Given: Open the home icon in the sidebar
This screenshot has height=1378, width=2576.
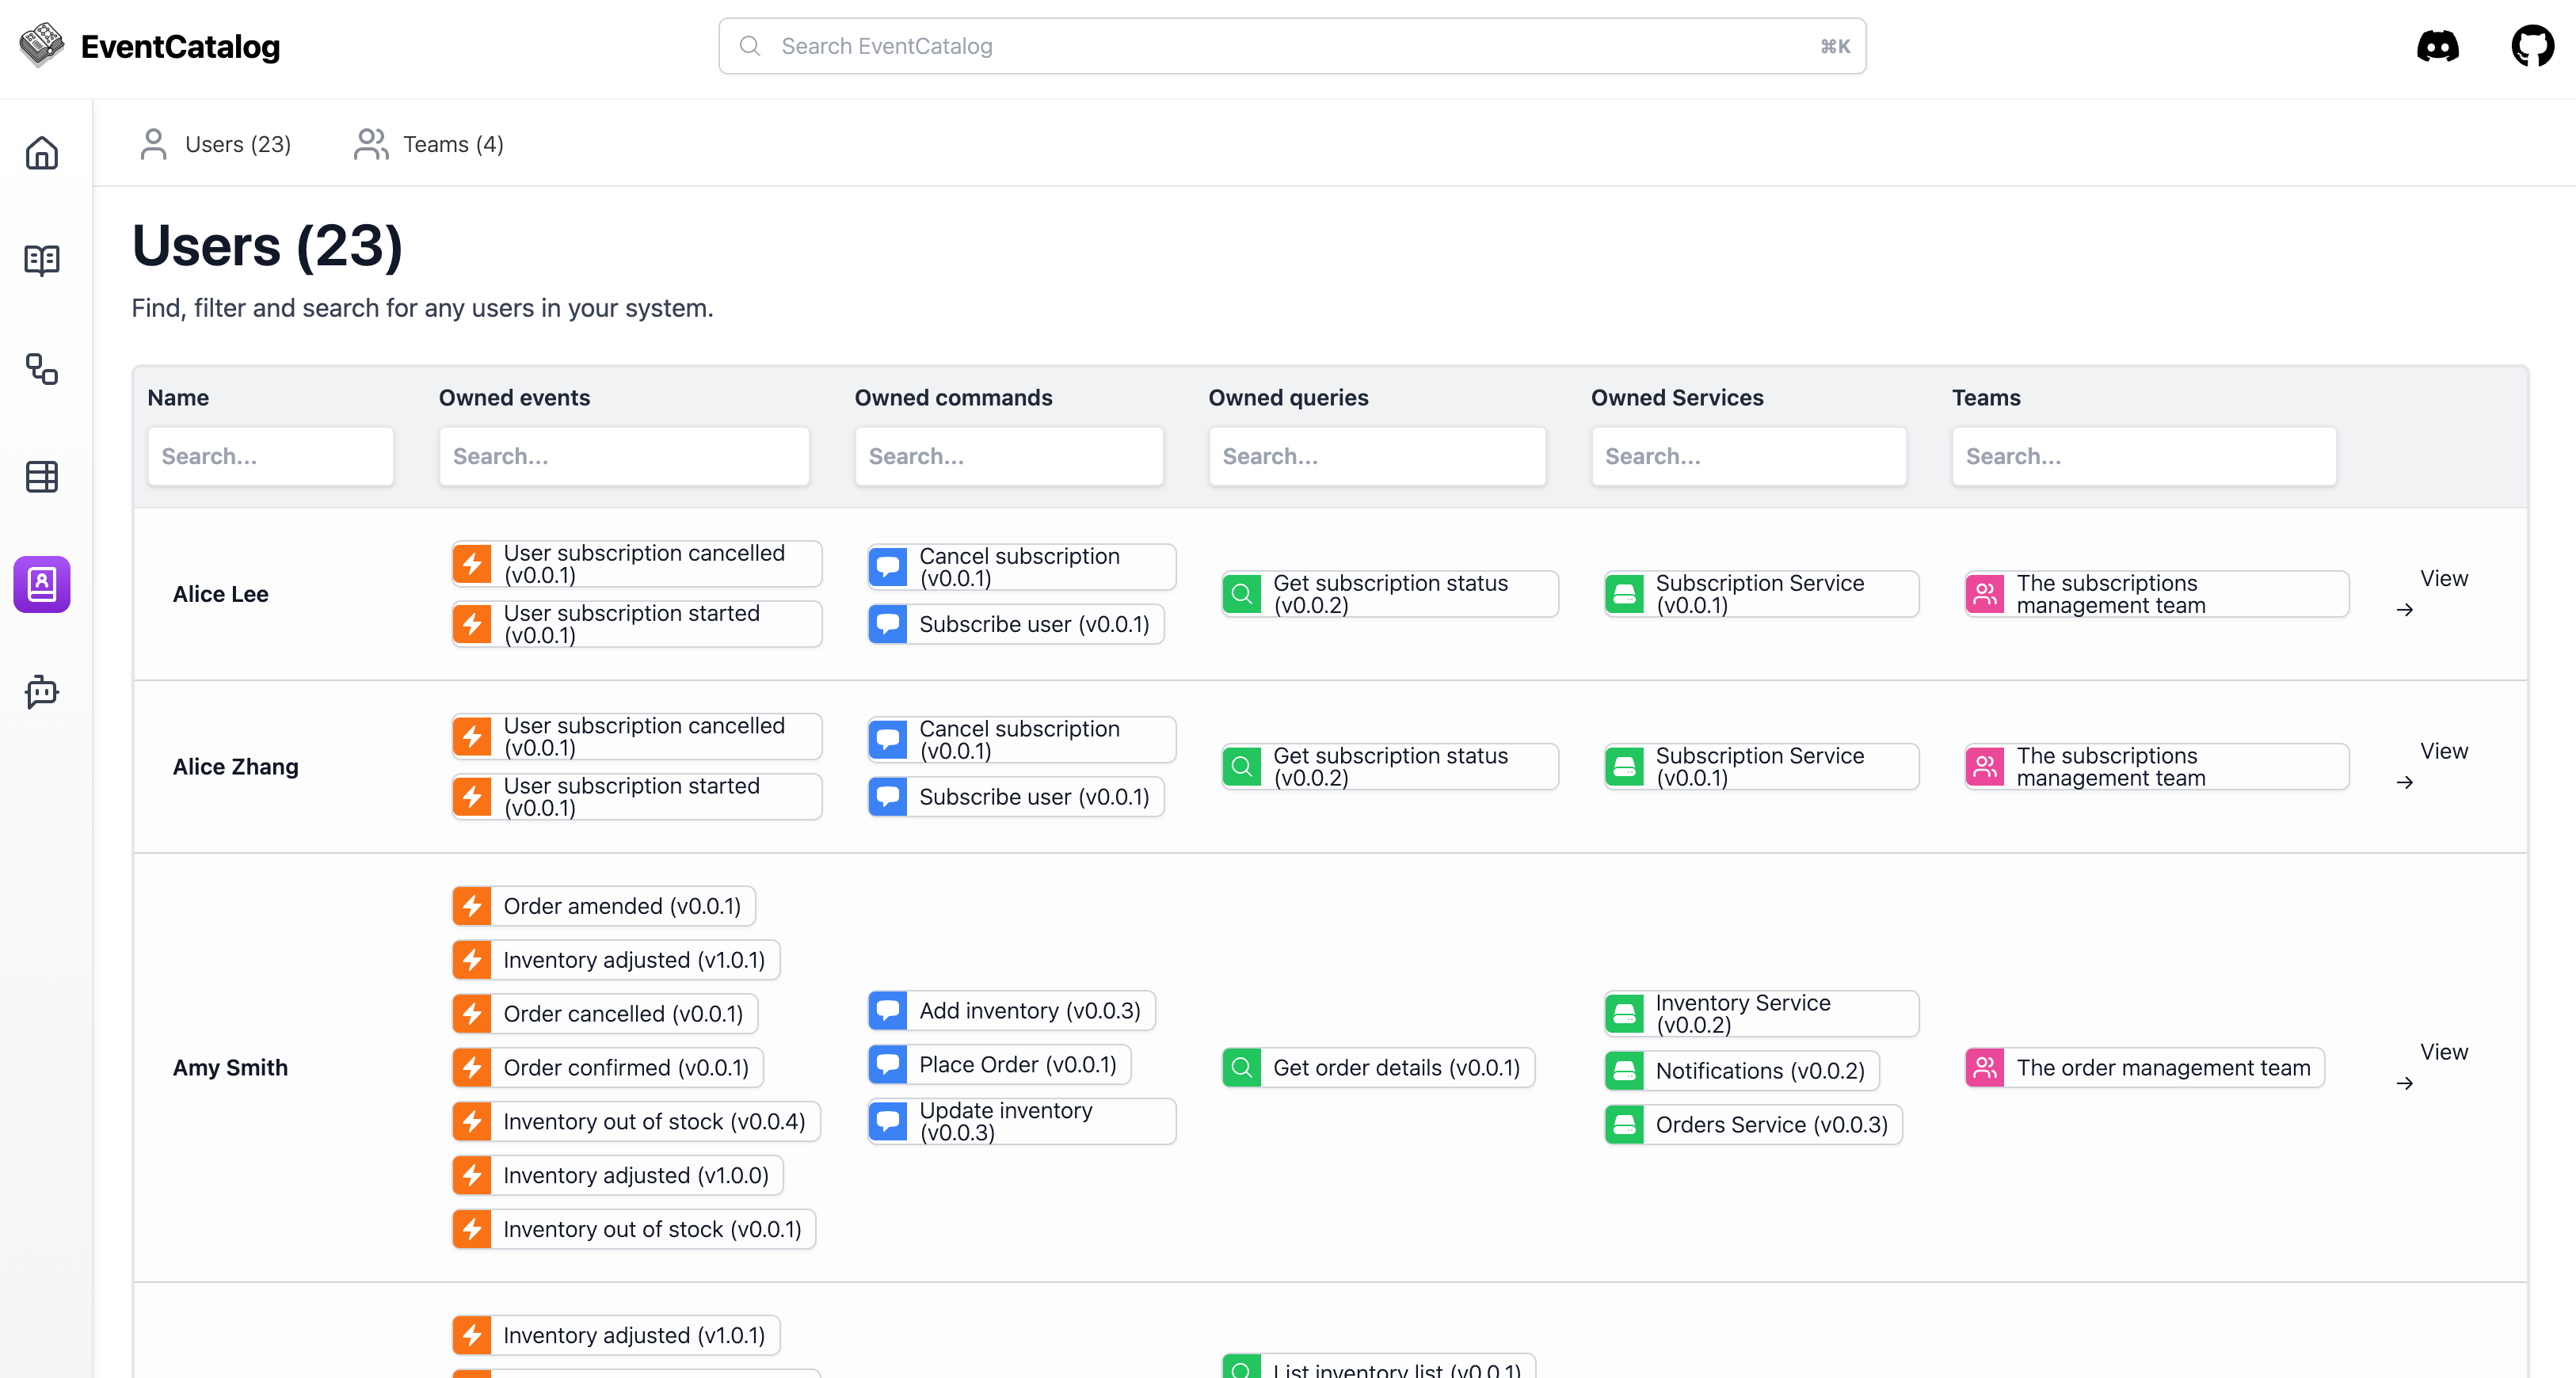Looking at the screenshot, I should click(42, 153).
